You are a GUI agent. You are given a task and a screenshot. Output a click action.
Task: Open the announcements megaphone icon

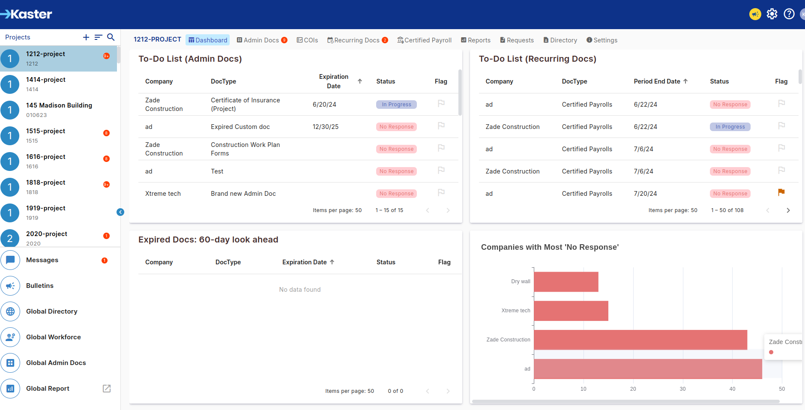pyautogui.click(x=755, y=14)
